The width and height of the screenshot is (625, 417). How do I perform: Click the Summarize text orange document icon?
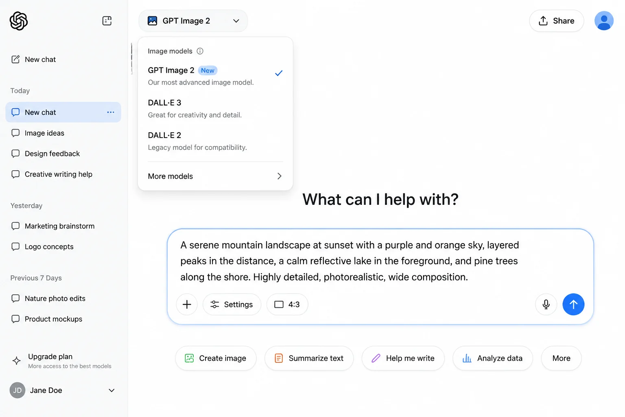[x=279, y=358]
